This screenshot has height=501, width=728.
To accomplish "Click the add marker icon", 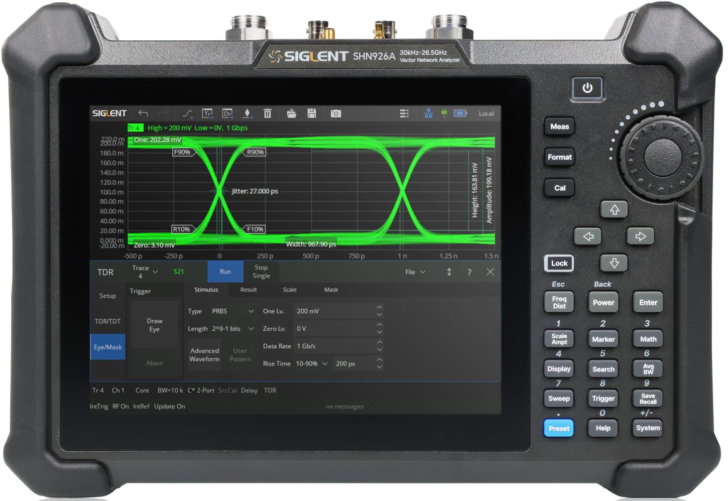I will [247, 114].
